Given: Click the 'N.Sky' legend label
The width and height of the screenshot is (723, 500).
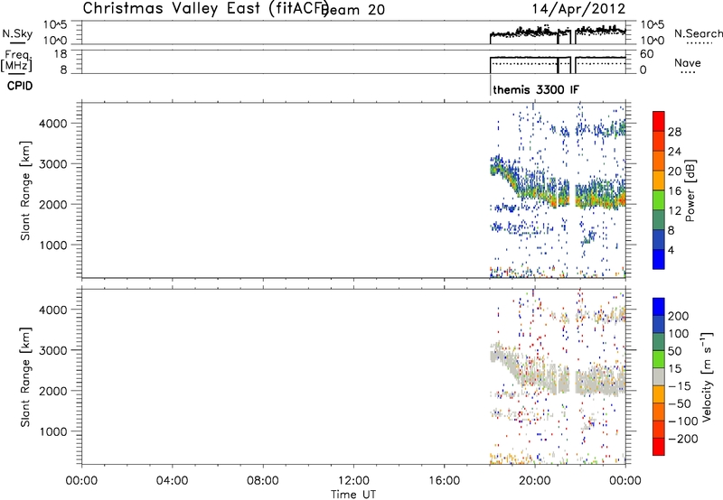Looking at the screenshot, I should click(x=17, y=33).
